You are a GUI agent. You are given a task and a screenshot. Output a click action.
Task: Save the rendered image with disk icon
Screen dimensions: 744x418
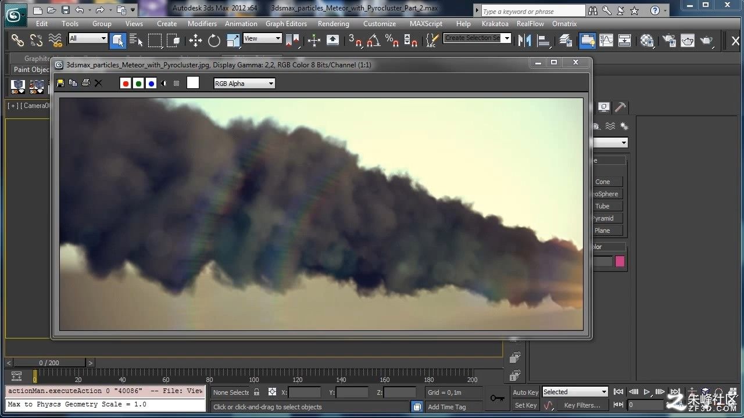[60, 83]
